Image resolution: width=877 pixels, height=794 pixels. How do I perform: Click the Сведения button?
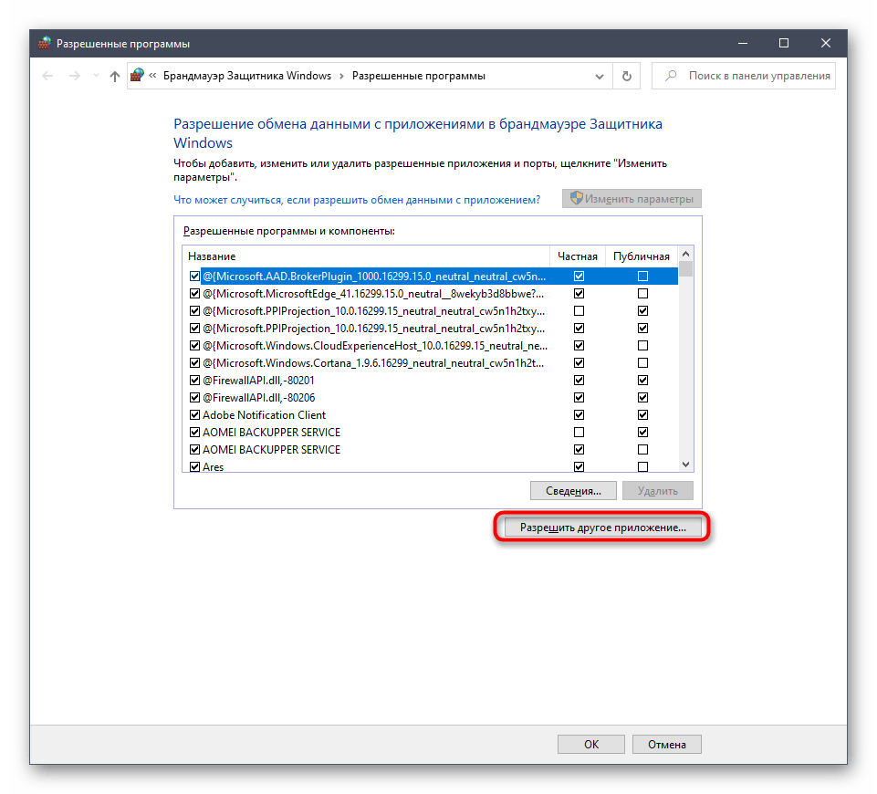573,491
